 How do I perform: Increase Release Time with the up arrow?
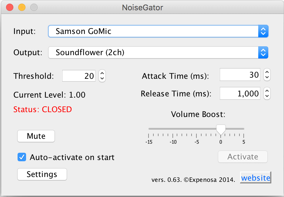point(267,91)
